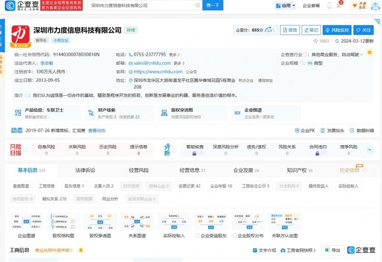The image size is (382, 262).
Task: Open the 股权穿透图 card
Action: point(192,113)
